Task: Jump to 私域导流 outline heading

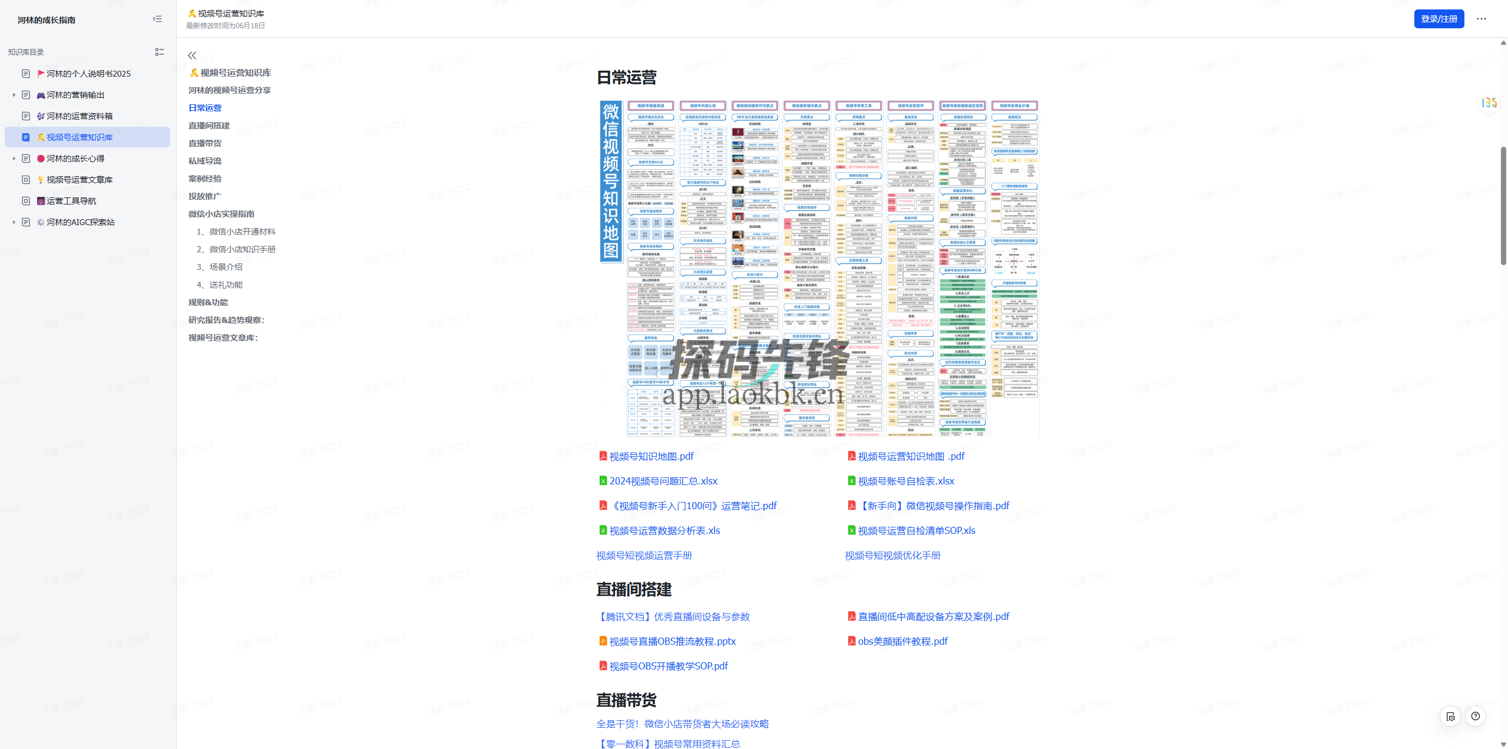Action: click(205, 161)
